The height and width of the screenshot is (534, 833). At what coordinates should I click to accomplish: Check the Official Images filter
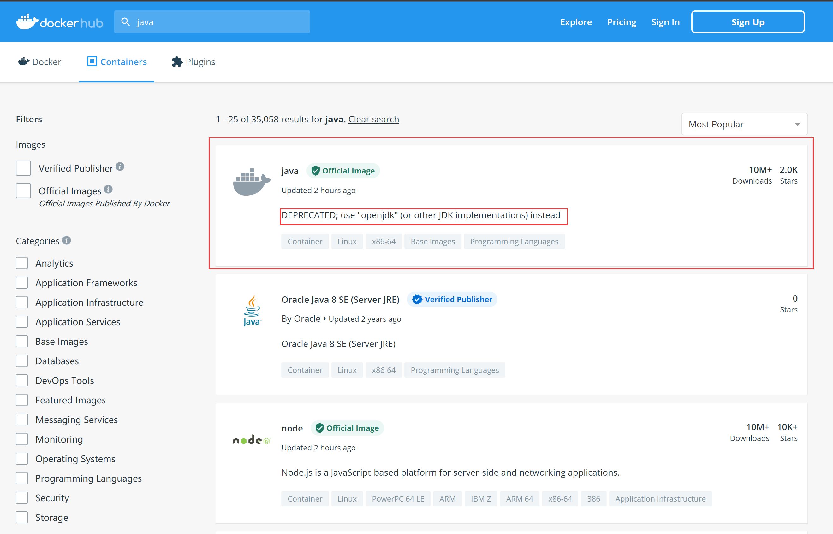click(x=23, y=191)
